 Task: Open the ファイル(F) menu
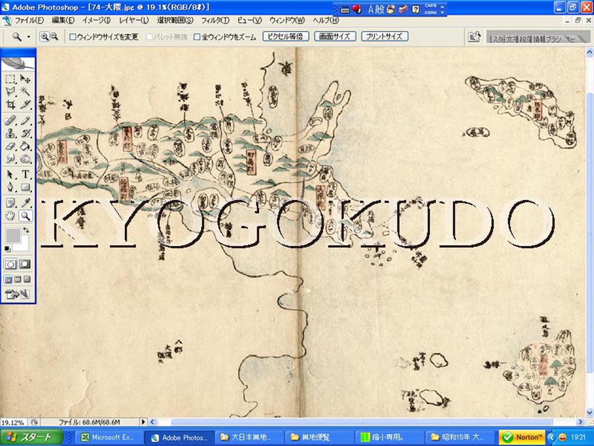[x=29, y=20]
